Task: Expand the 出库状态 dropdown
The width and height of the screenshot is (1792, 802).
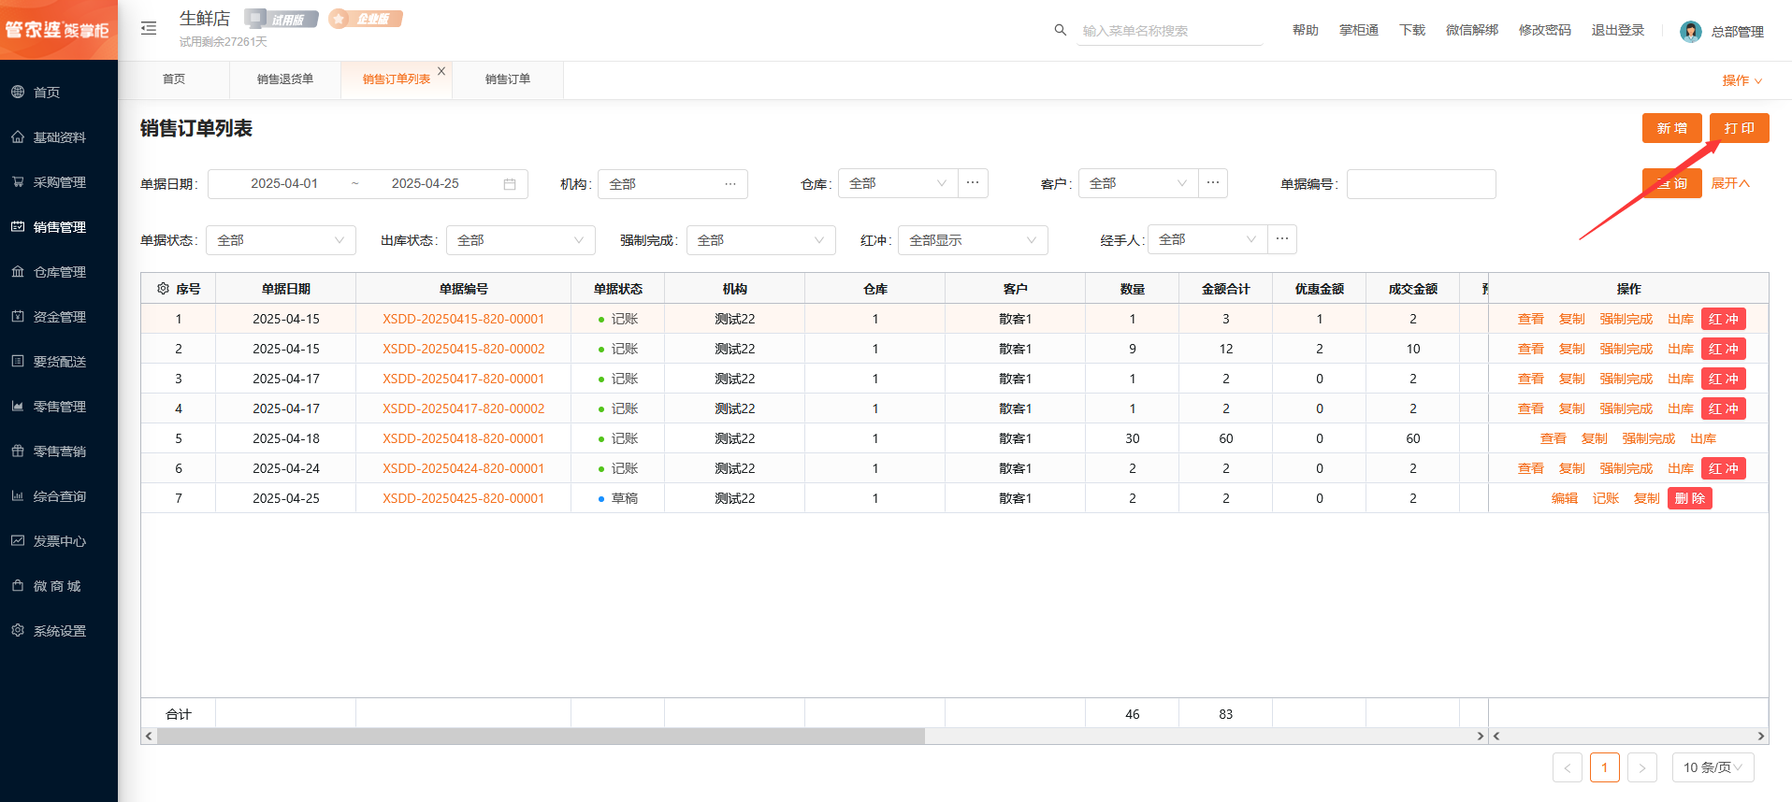Action: [520, 240]
